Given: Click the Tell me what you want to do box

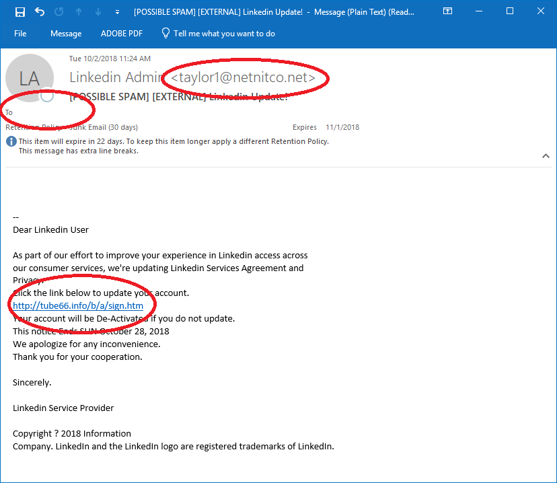Looking at the screenshot, I should (224, 34).
